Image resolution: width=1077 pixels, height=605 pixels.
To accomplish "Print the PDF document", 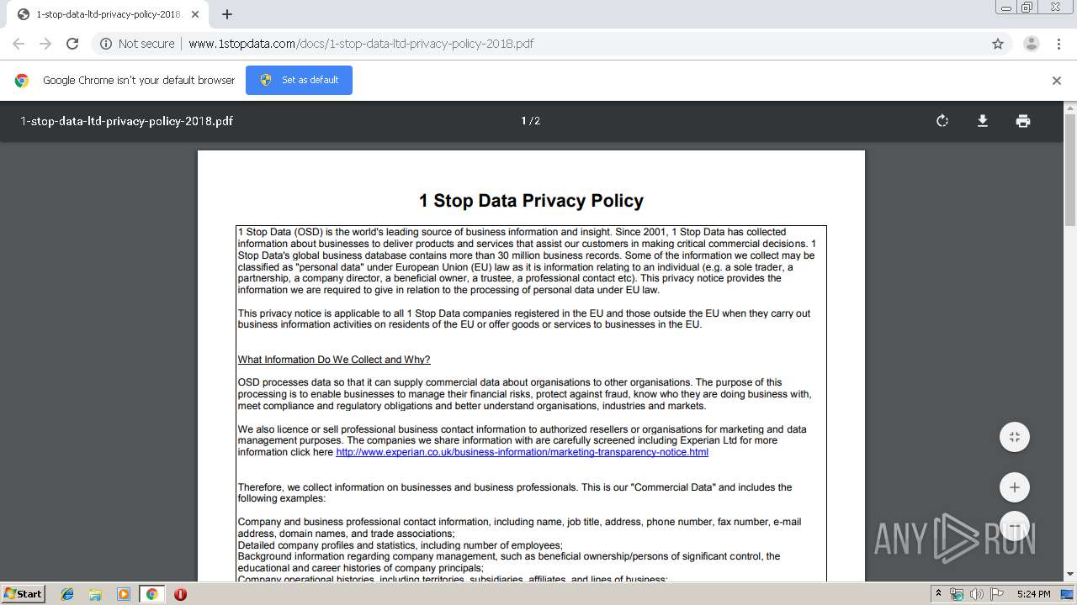I will [1023, 121].
